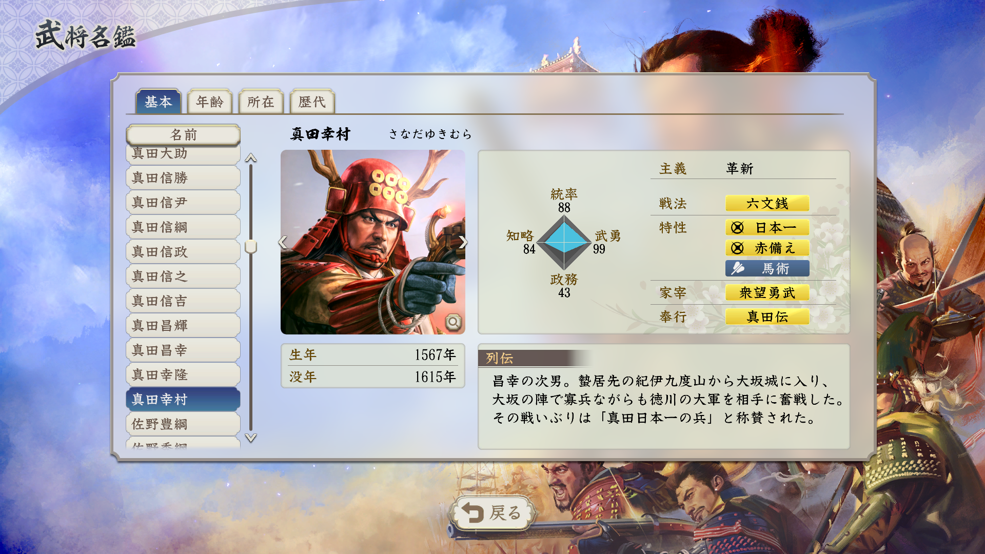Click the name list scrollbar handle
The height and width of the screenshot is (554, 985).
pos(251,246)
